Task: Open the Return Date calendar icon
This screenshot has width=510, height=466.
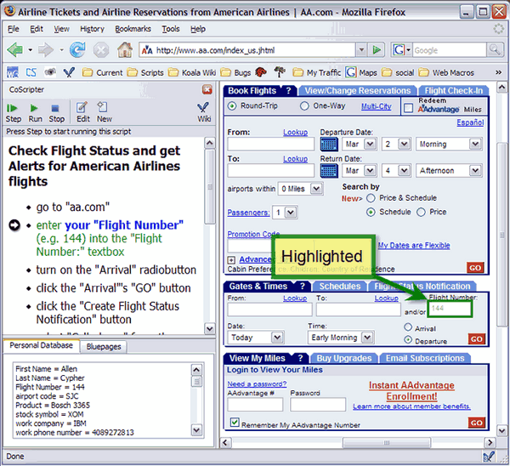Action: (329, 171)
